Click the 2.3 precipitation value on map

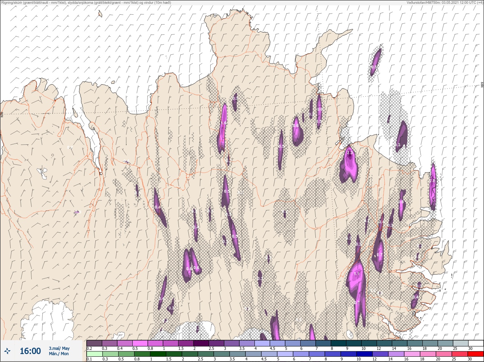click(x=349, y=153)
